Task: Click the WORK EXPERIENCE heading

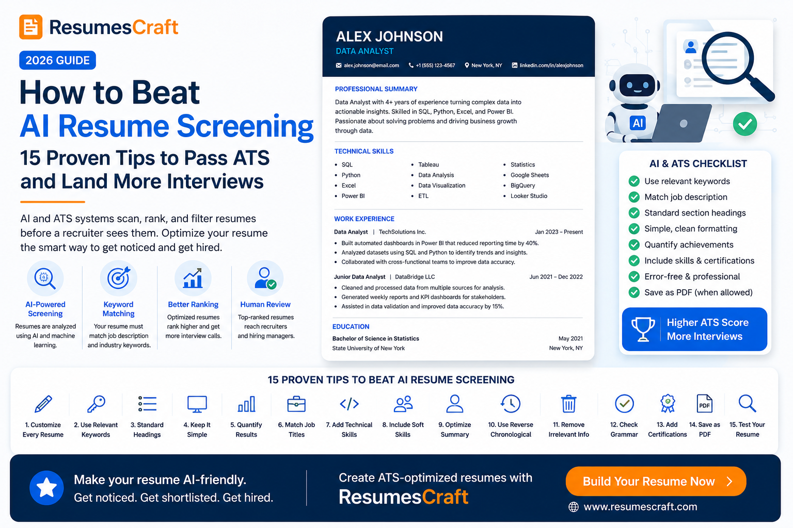Action: [364, 219]
